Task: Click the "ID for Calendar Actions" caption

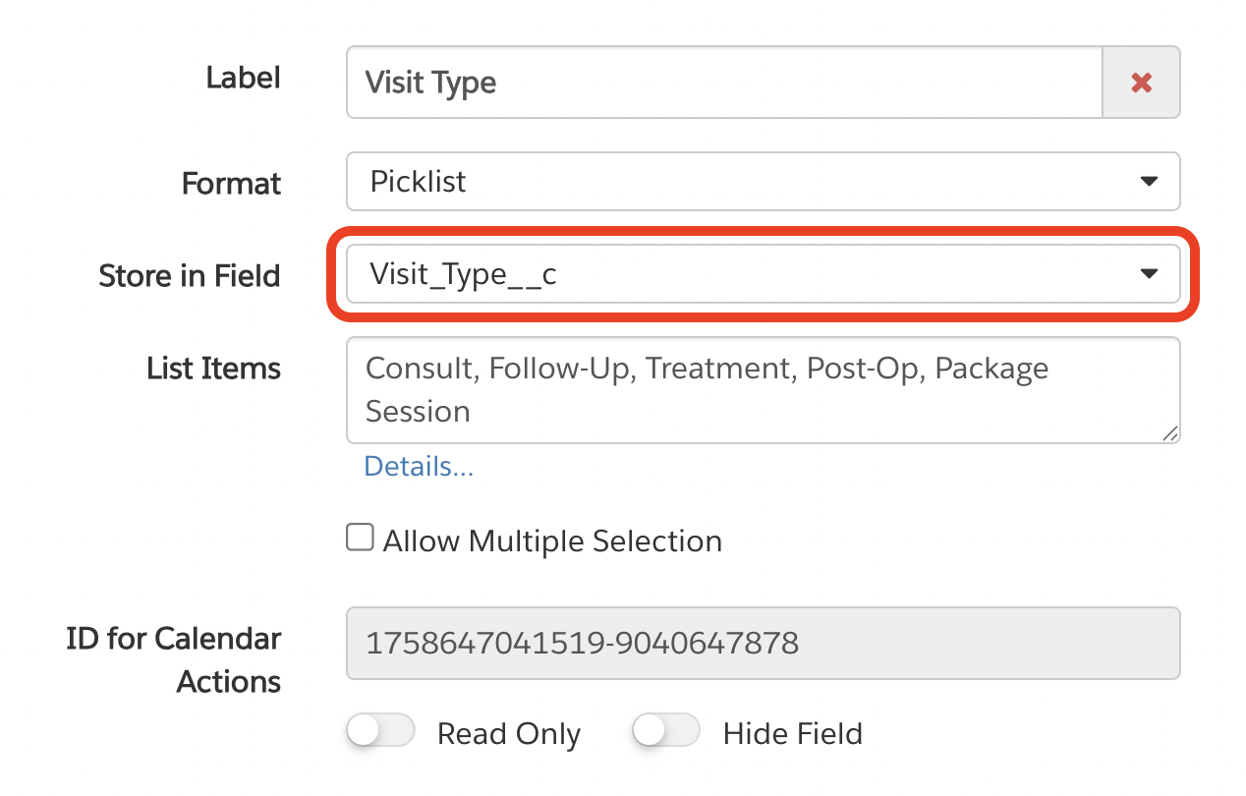Action: point(174,659)
